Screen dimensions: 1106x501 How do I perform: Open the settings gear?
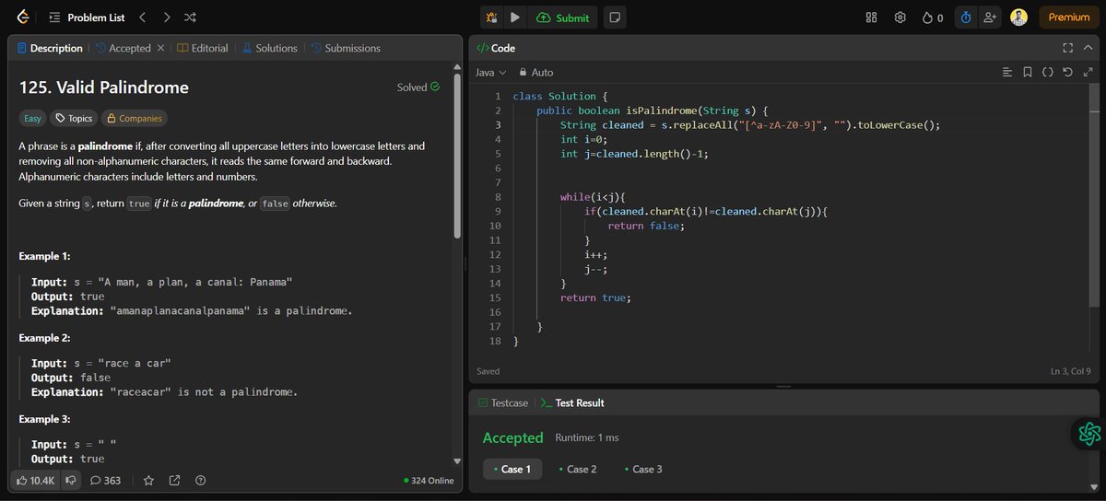tap(900, 17)
